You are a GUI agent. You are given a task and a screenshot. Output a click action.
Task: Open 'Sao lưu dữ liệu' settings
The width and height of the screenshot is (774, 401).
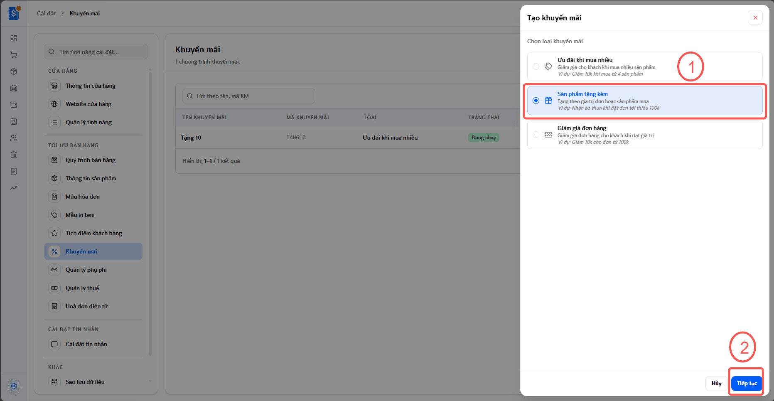93,381
